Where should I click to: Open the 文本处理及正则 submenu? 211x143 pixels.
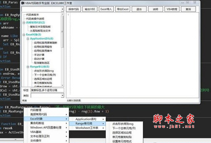[46, 136]
